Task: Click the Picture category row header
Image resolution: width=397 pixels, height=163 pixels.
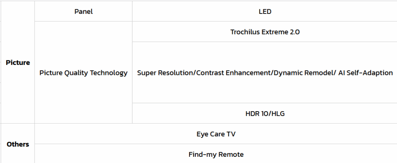Action: pyautogui.click(x=18, y=63)
